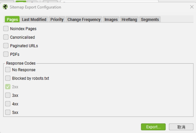Enable the 5xx response code checkbox
The width and height of the screenshot is (196, 133).
click(x=8, y=112)
